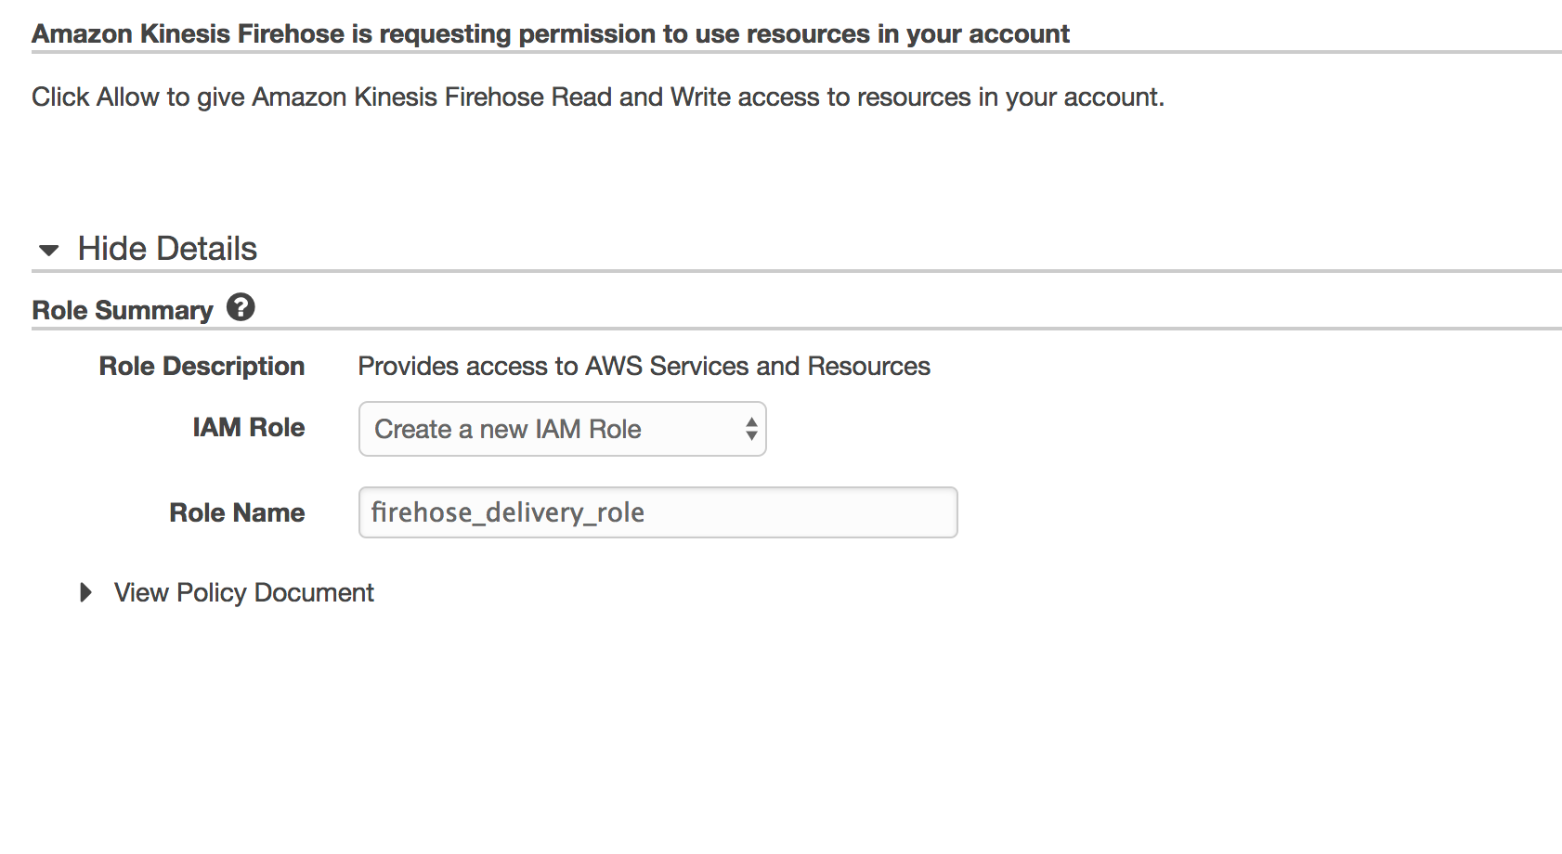Expand the View Policy Document section
The image size is (1562, 854).
243,592
